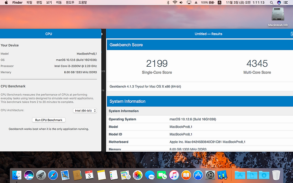
Task: Open the 파일 menu
Action: click(x=29, y=2)
